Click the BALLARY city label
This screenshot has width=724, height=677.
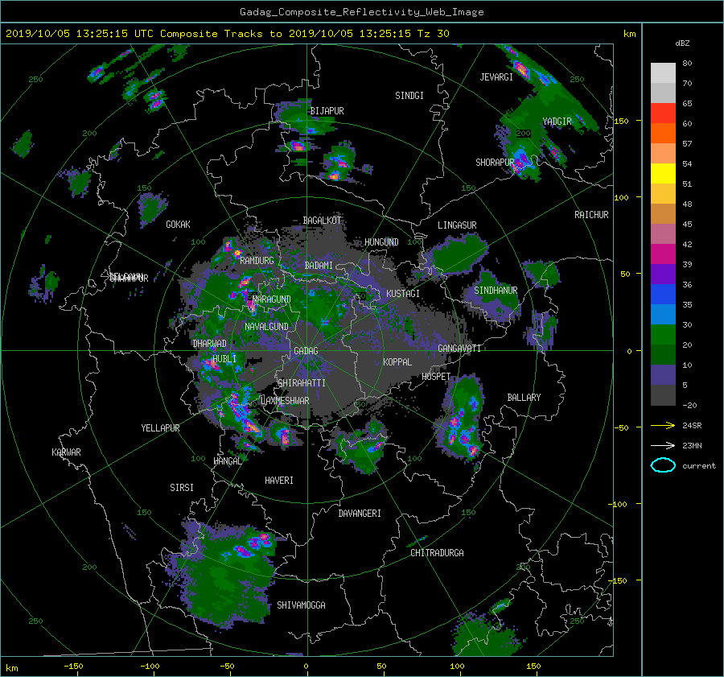click(524, 398)
